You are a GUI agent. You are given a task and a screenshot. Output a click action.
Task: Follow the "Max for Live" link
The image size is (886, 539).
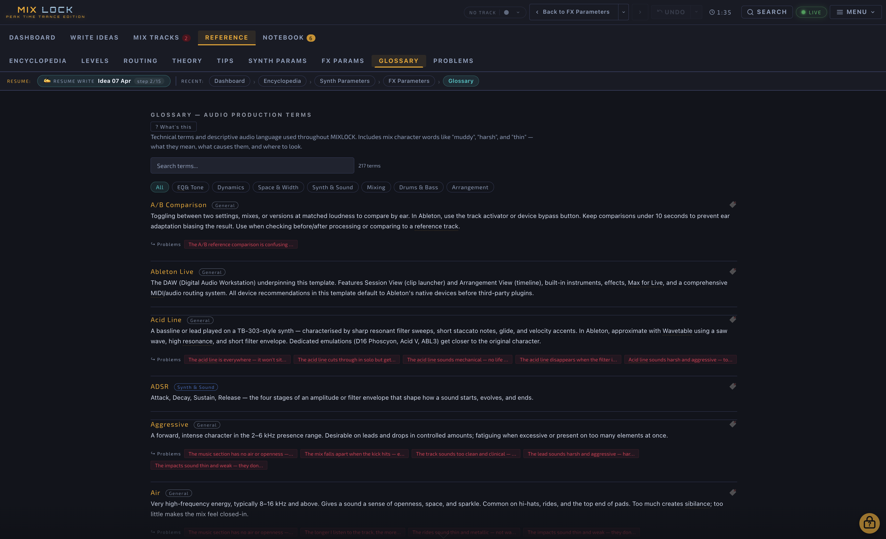coord(645,283)
